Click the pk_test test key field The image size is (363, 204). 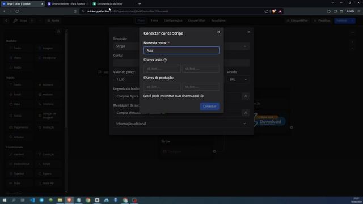pos(162,69)
